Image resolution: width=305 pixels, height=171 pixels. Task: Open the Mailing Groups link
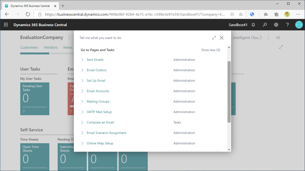click(98, 102)
